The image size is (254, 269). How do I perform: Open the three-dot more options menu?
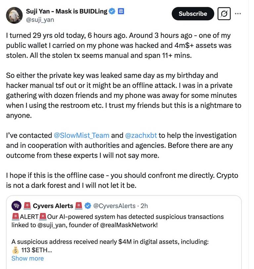[x=238, y=13]
